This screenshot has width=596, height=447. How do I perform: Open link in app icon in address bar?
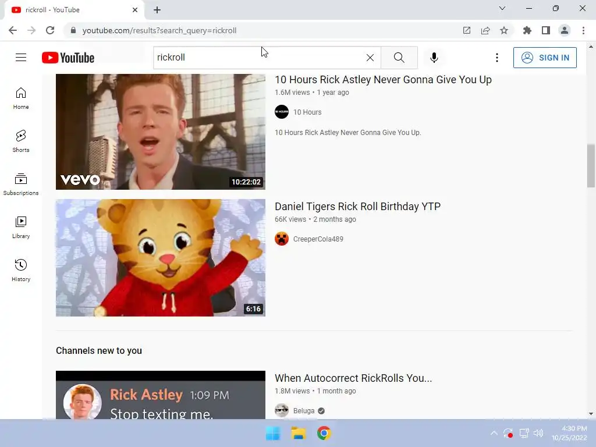click(467, 30)
